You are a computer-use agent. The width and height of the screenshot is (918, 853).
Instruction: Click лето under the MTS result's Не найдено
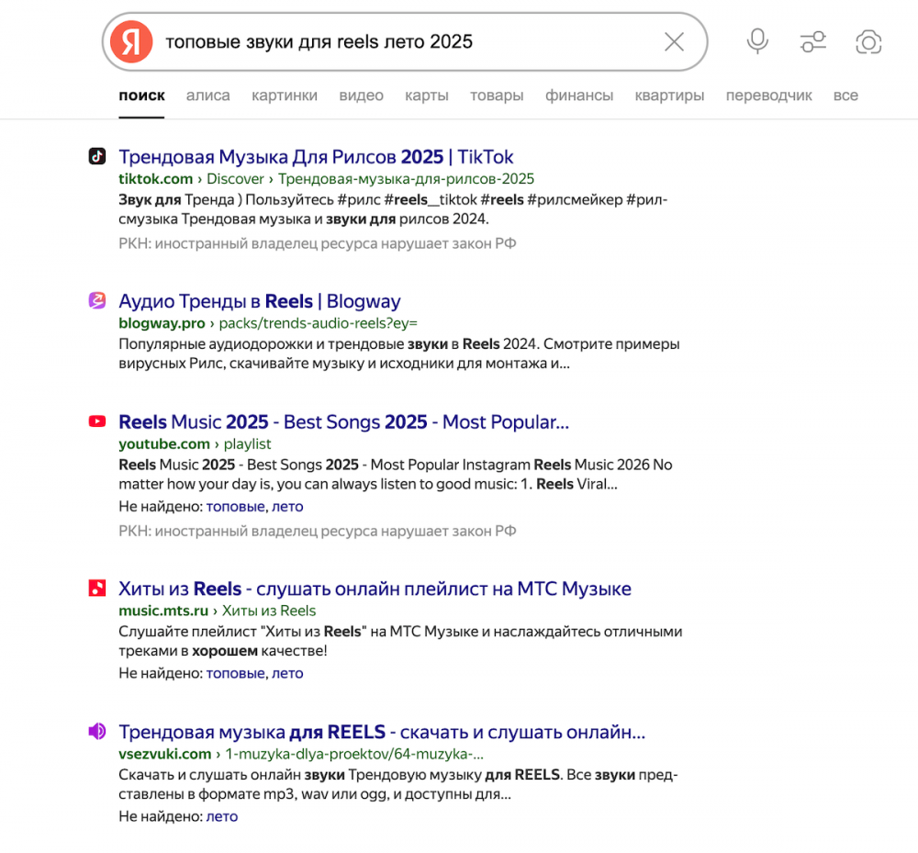(x=287, y=673)
